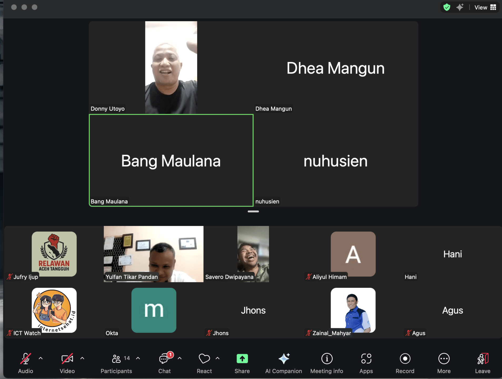Click the gallery divider handle bar

pyautogui.click(x=253, y=211)
